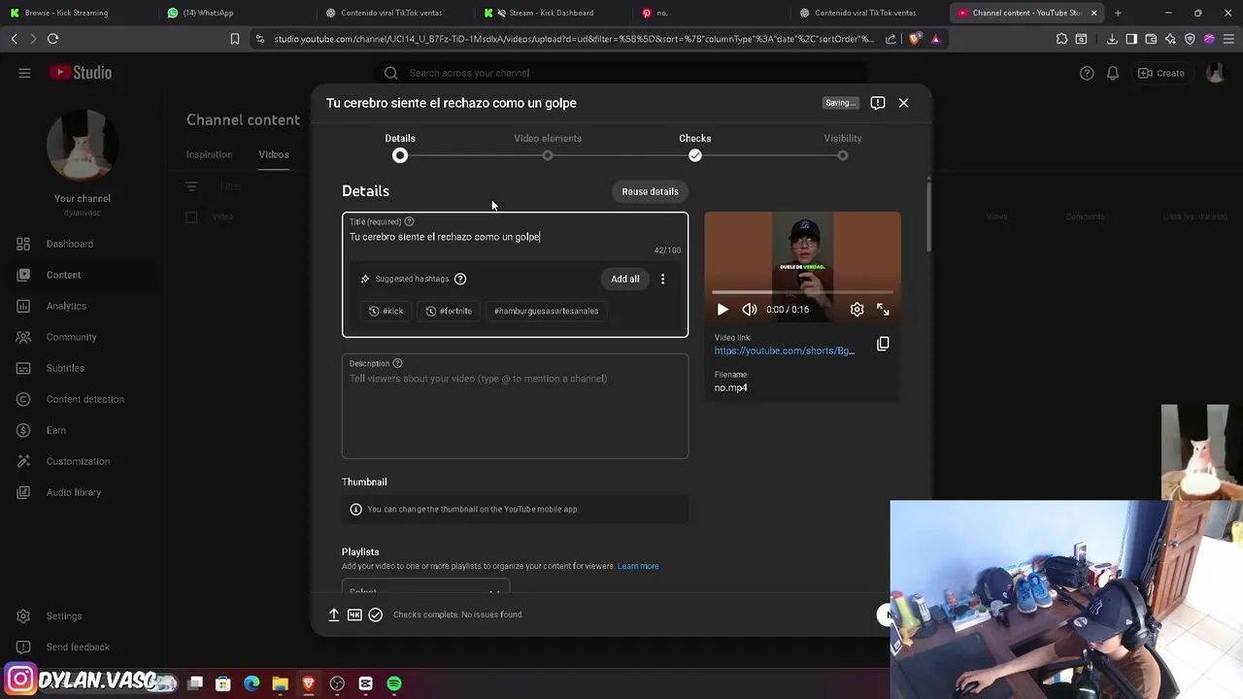Screen dimensions: 1243x699
Task: Open the account avatar menu
Action: click(1215, 73)
